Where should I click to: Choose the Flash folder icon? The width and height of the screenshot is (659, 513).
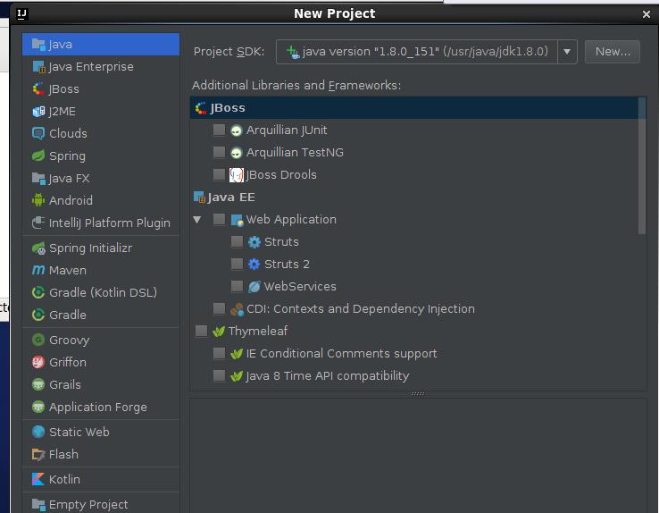click(x=38, y=454)
